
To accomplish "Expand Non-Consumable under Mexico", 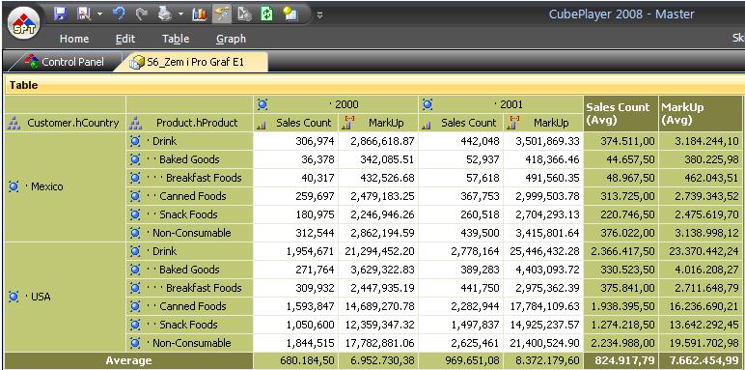I will 135,233.
